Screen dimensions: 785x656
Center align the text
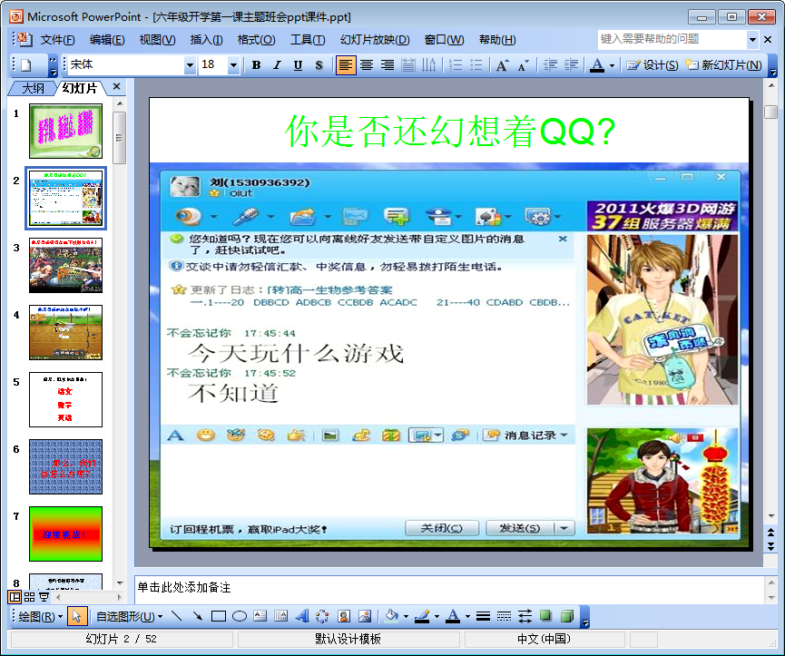point(367,65)
